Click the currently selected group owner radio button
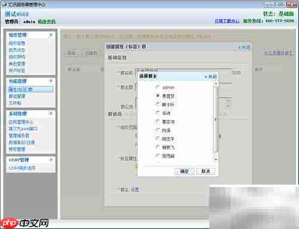This screenshot has width=299, height=229. [158, 96]
